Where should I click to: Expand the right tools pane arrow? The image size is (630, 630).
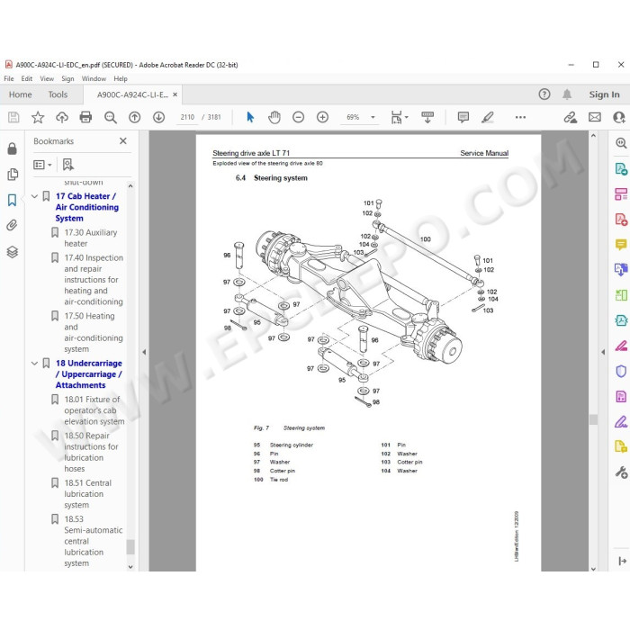(603, 352)
